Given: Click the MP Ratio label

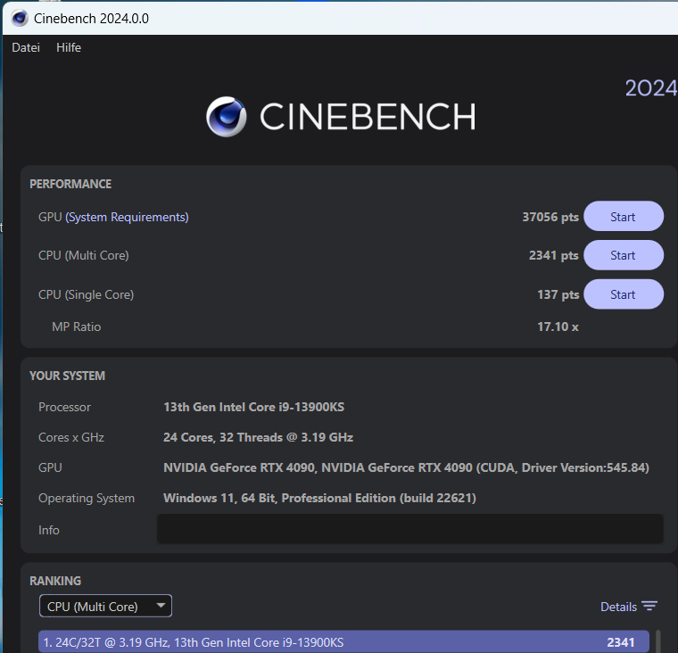Looking at the screenshot, I should tap(76, 326).
